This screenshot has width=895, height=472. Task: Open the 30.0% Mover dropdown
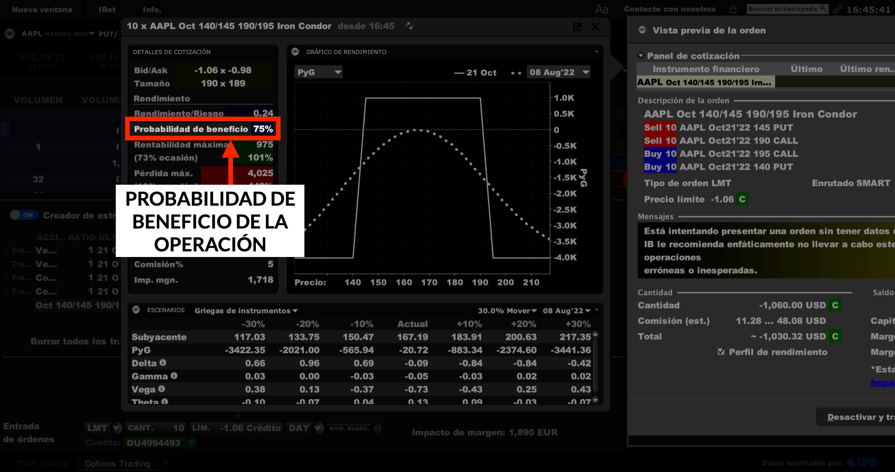(507, 311)
